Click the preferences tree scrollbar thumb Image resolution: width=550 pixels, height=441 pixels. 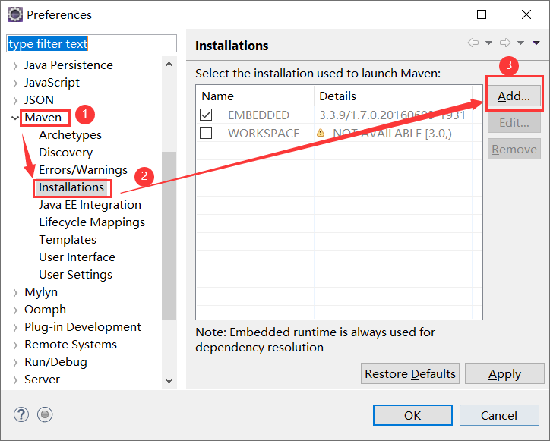[169, 235]
